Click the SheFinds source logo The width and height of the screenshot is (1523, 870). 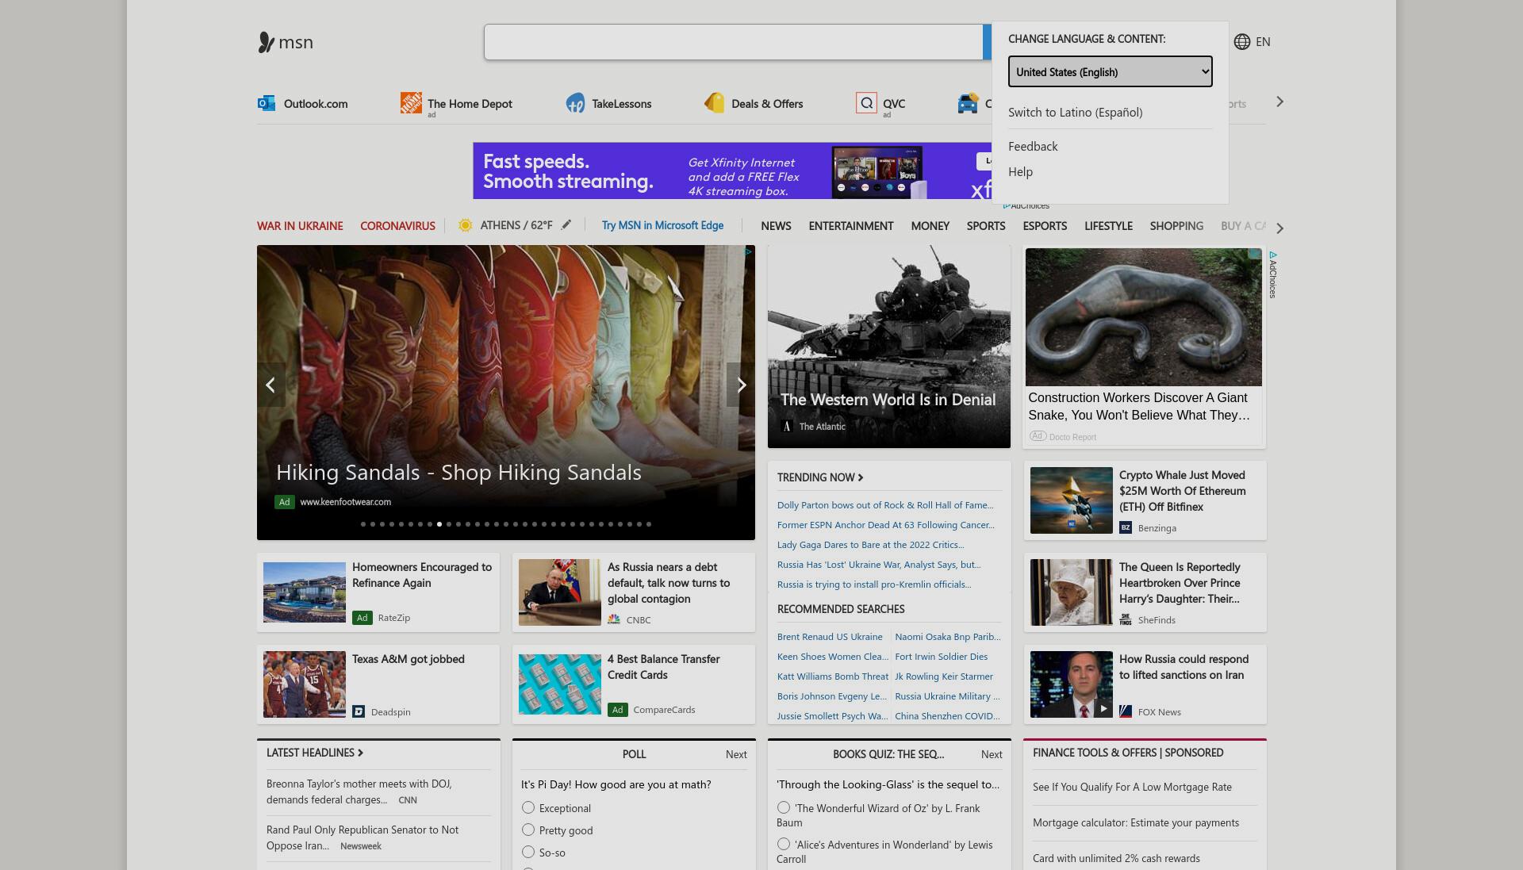coord(1126,619)
